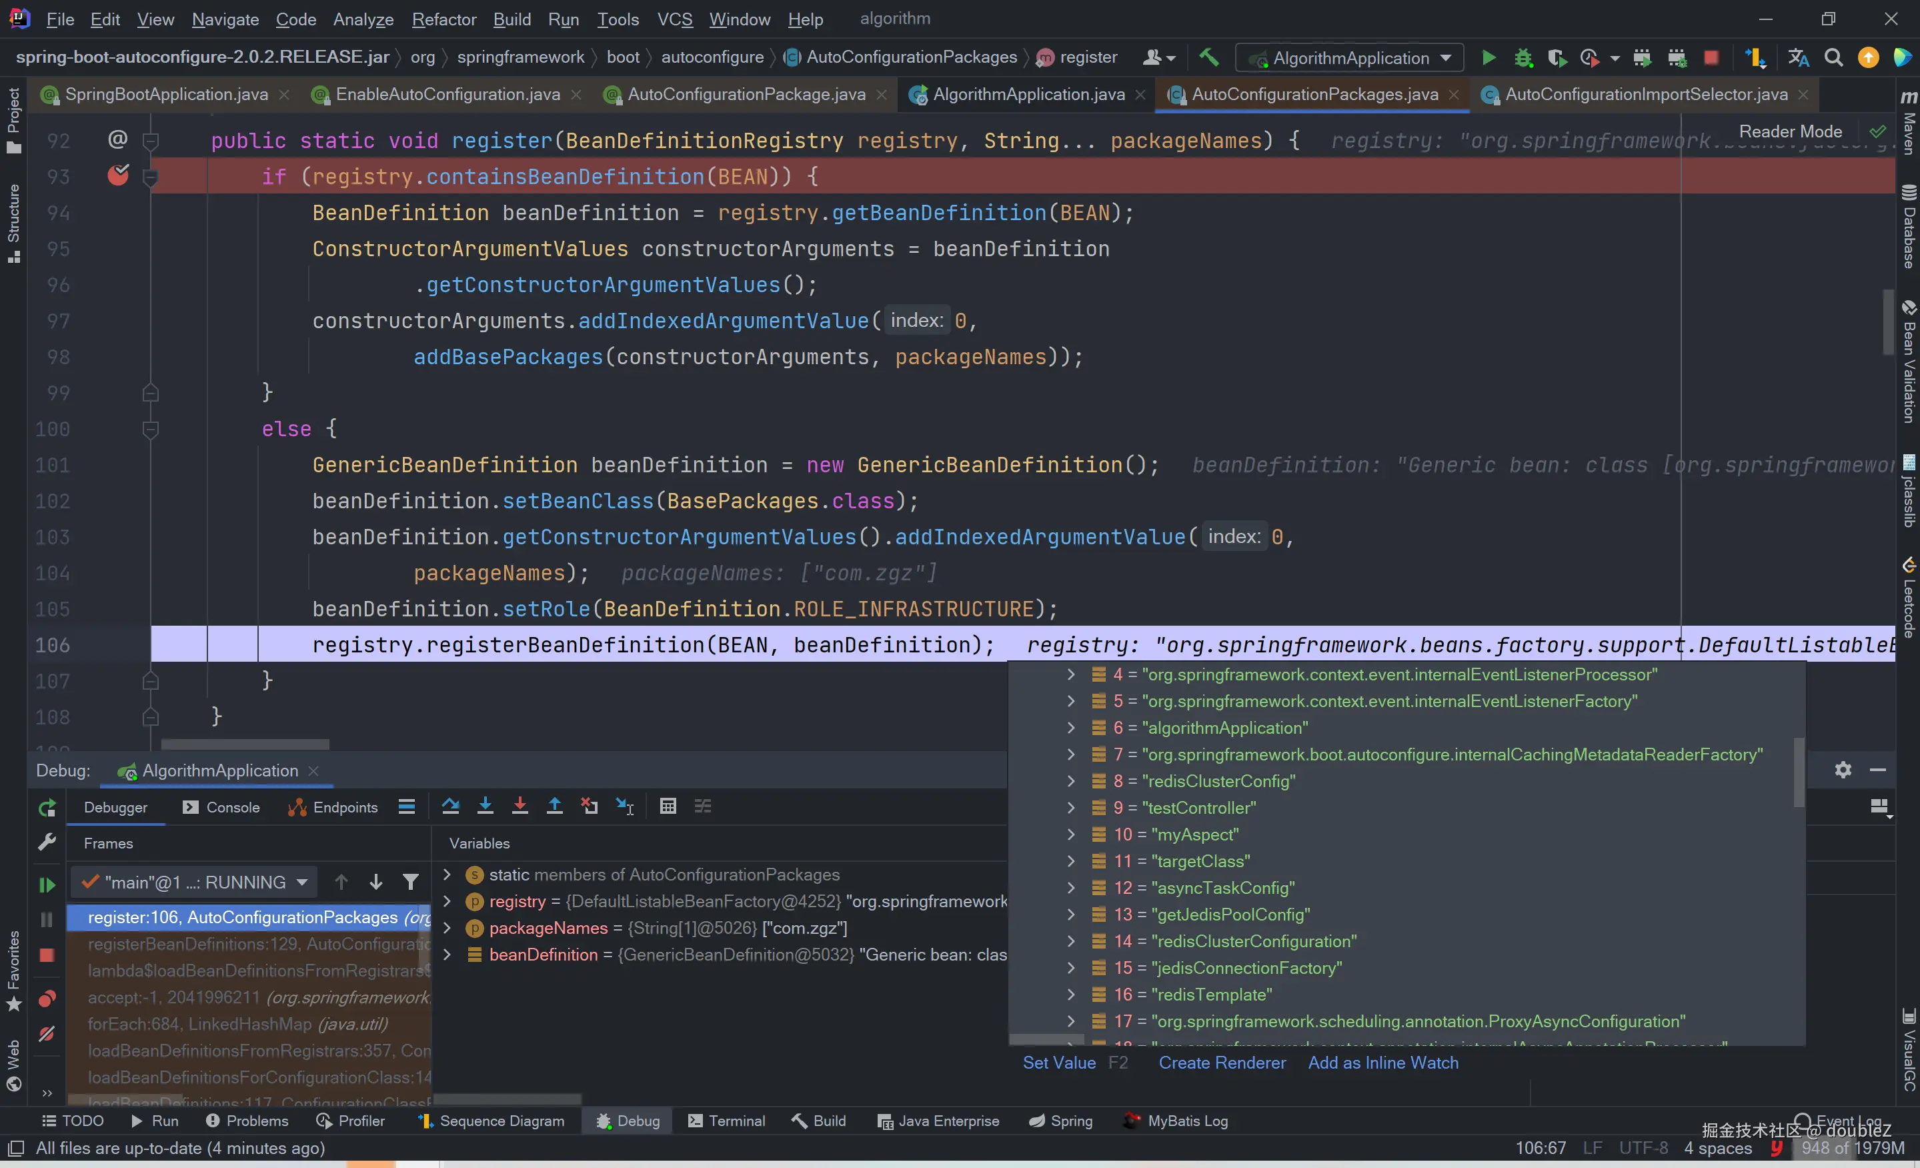This screenshot has width=1920, height=1168.
Task: Click the Resume Program icon
Action: coord(47,885)
